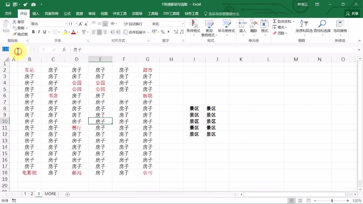Expand the fill color dropdown arrow
This screenshot has width=363, height=204.
click(x=69, y=32)
